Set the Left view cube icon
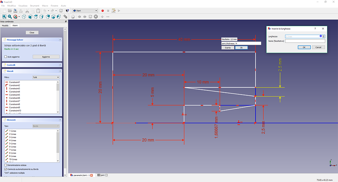 tap(59, 16)
